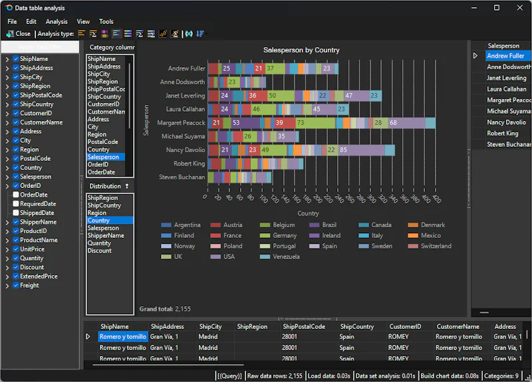532x382 pixels.
Task: Select the active stacked bar analysis type
Action: [x=116, y=34]
